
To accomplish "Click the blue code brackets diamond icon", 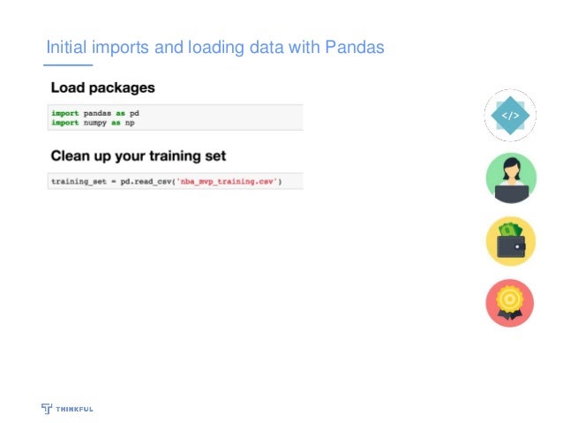I will tap(510, 116).
